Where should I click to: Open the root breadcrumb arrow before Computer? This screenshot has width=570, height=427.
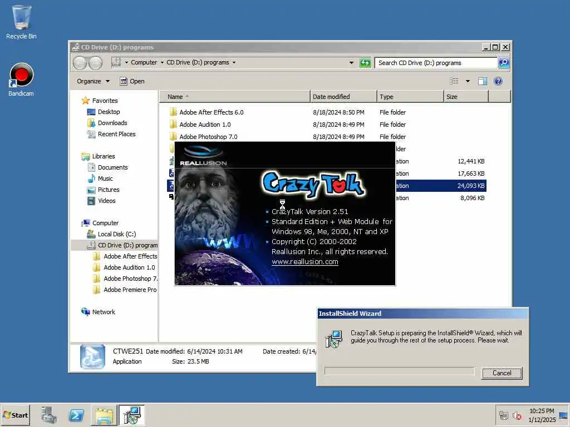pos(126,63)
